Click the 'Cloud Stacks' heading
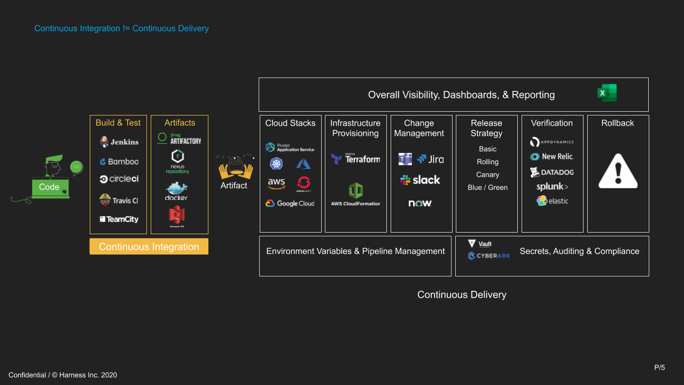684x385 pixels. (x=290, y=123)
